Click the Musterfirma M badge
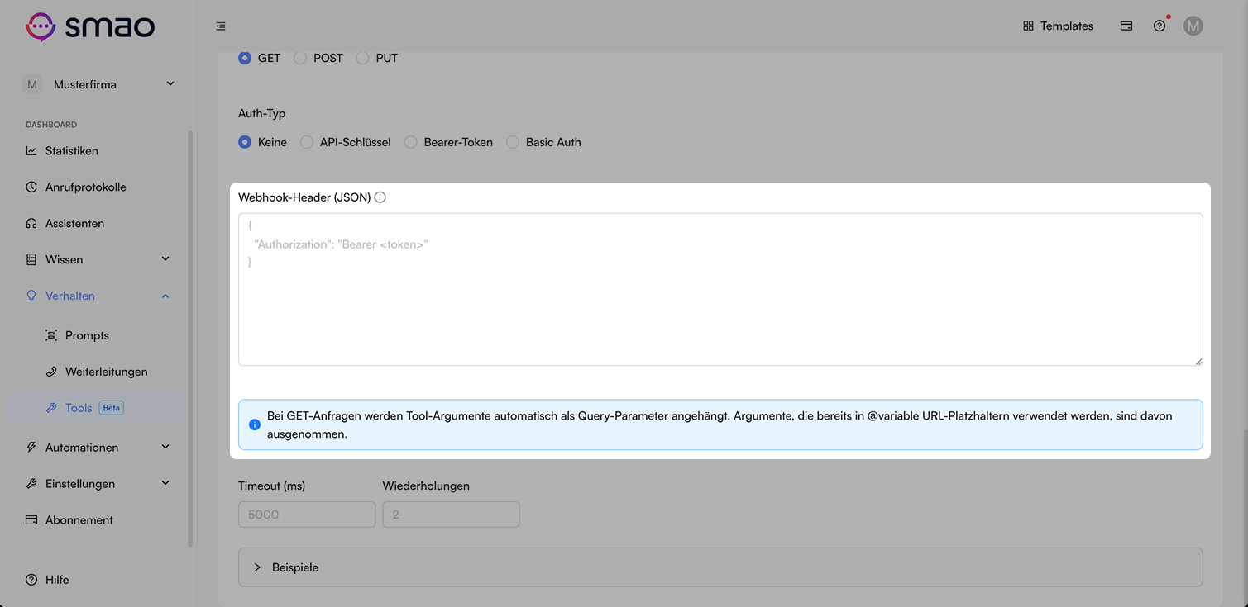Screen dimensions: 1248x607 coord(31,84)
